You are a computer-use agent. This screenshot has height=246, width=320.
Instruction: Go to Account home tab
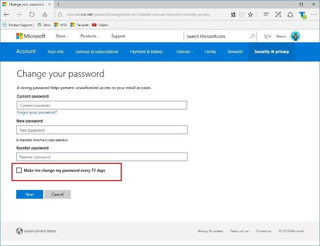(26, 51)
